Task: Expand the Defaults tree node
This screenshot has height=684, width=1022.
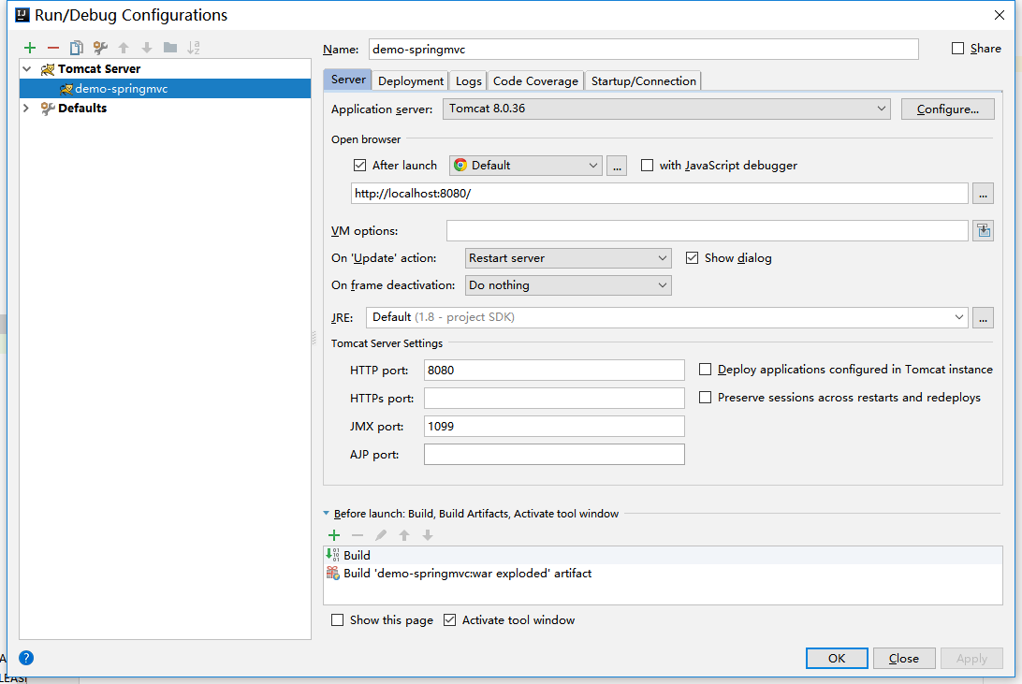Action: click(27, 109)
